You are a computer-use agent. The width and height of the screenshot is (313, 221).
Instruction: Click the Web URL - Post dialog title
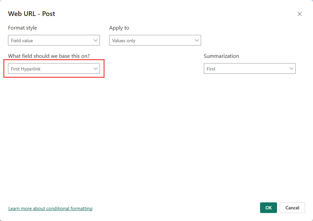[32, 14]
